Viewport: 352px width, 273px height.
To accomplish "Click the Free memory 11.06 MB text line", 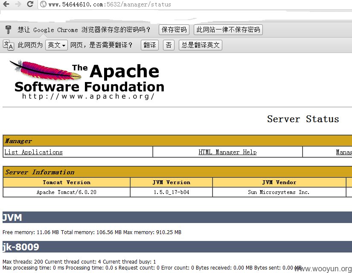I will coord(92,232).
